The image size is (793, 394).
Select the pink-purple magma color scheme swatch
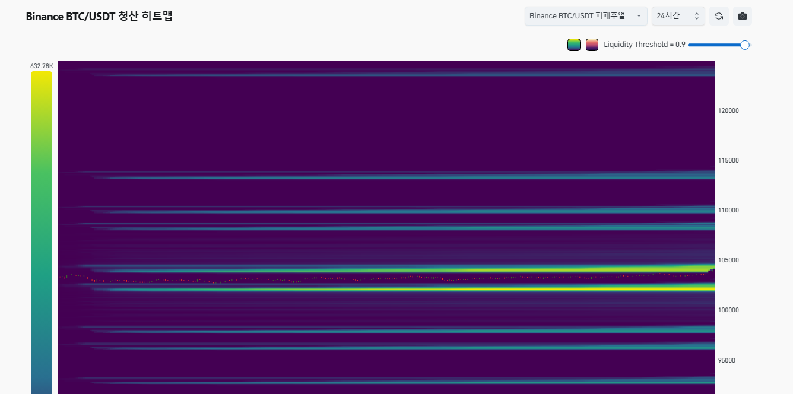(592, 45)
